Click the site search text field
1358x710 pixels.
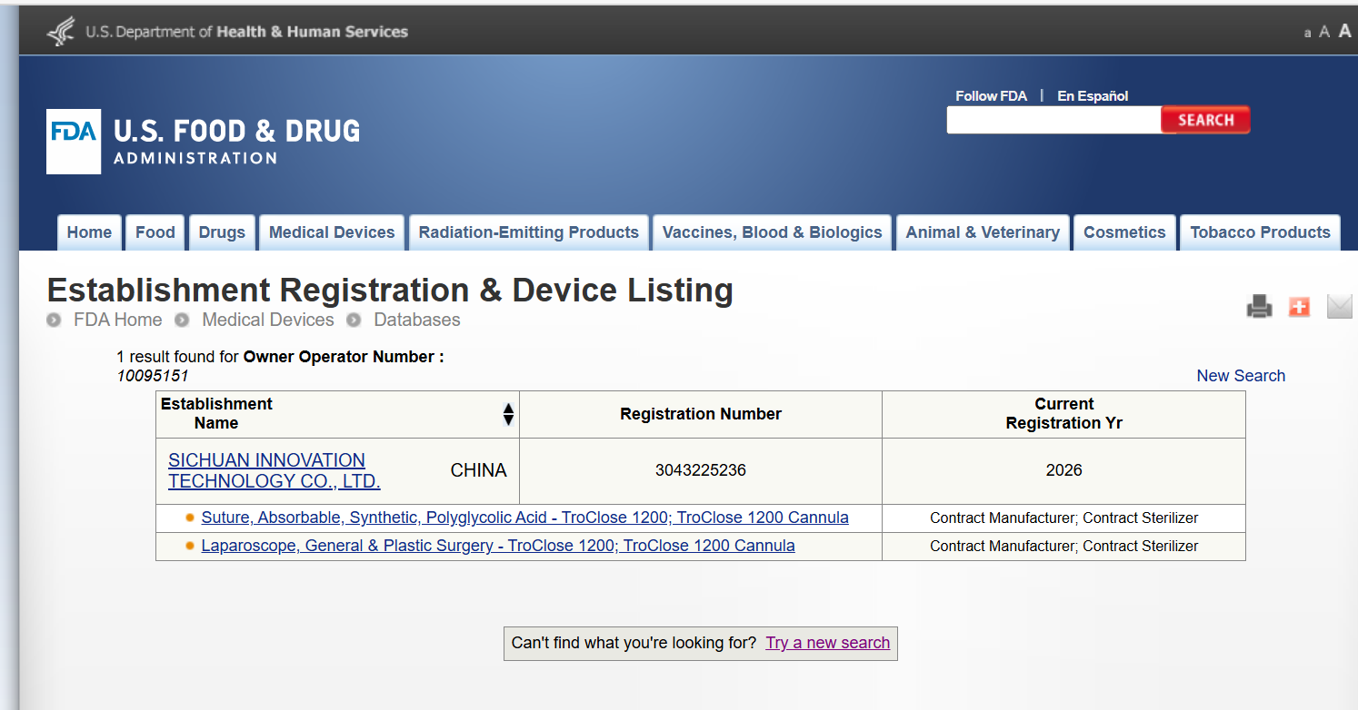(1053, 120)
